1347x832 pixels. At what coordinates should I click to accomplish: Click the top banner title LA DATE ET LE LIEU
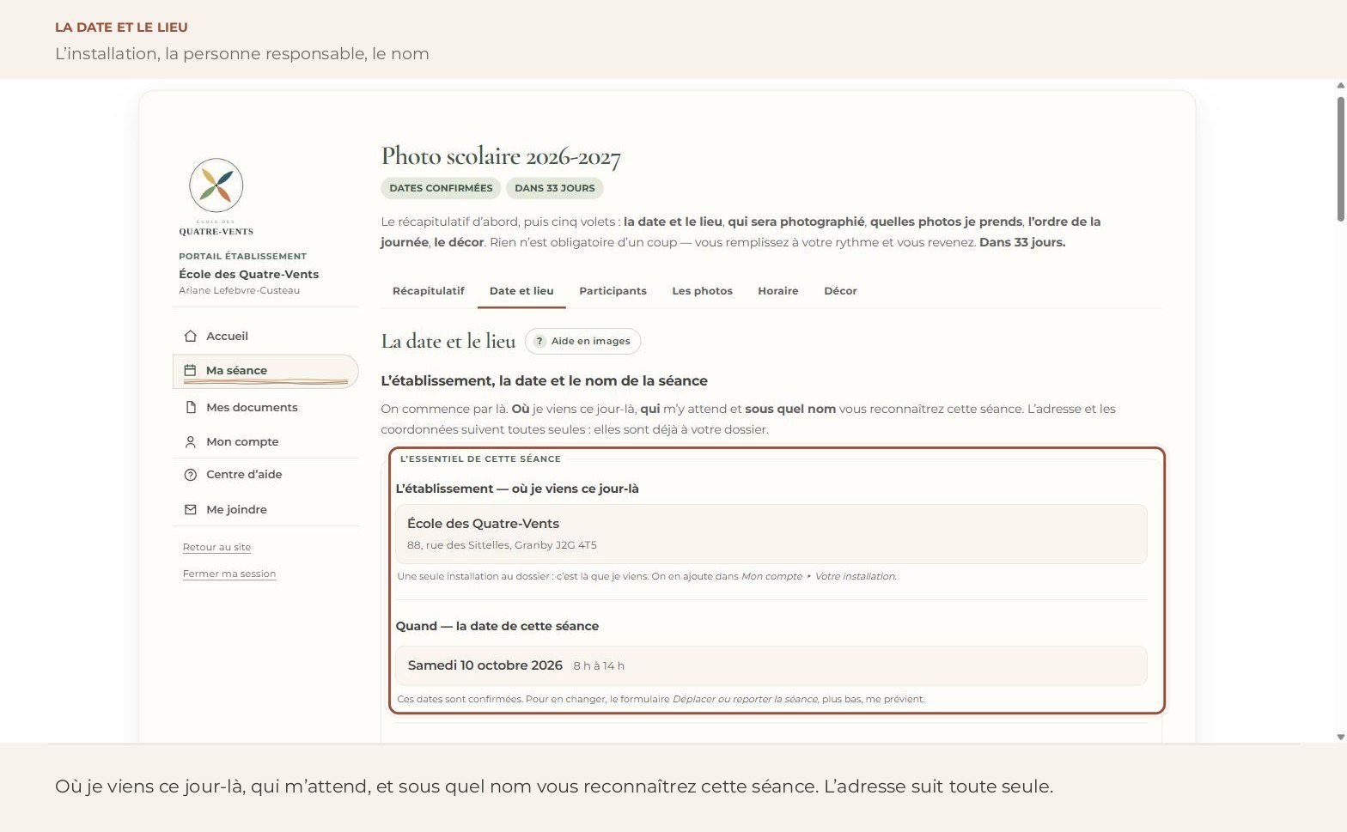point(121,27)
